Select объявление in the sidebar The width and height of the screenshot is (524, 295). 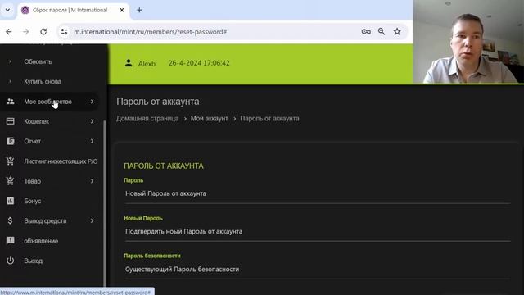coord(41,241)
